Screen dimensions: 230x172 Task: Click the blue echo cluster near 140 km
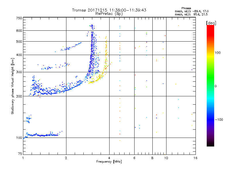pyautogui.click(x=28, y=119)
